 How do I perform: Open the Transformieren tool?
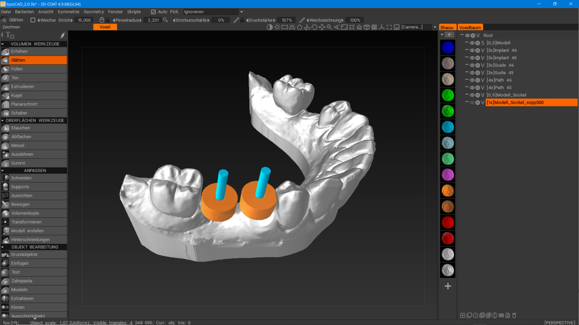coord(34,222)
